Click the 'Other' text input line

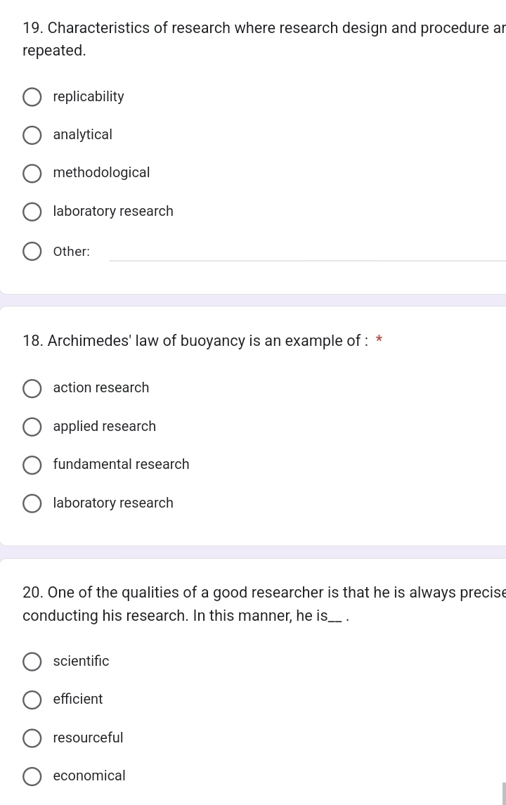point(307,252)
